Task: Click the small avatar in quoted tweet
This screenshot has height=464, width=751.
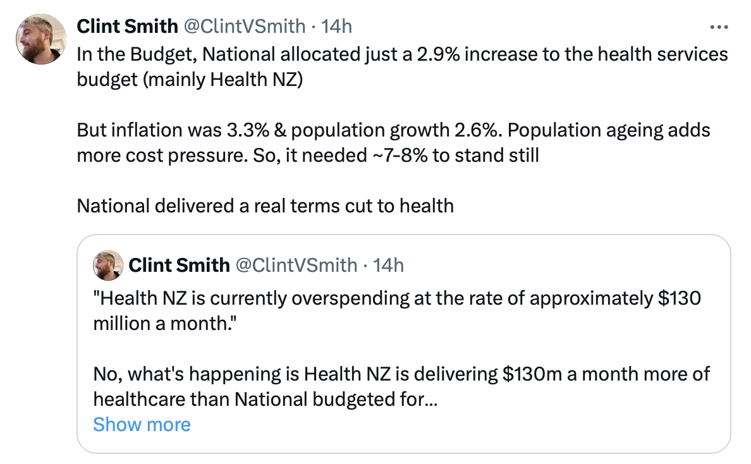Action: (107, 265)
